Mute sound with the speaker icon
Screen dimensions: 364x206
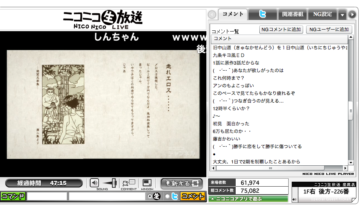94,183
